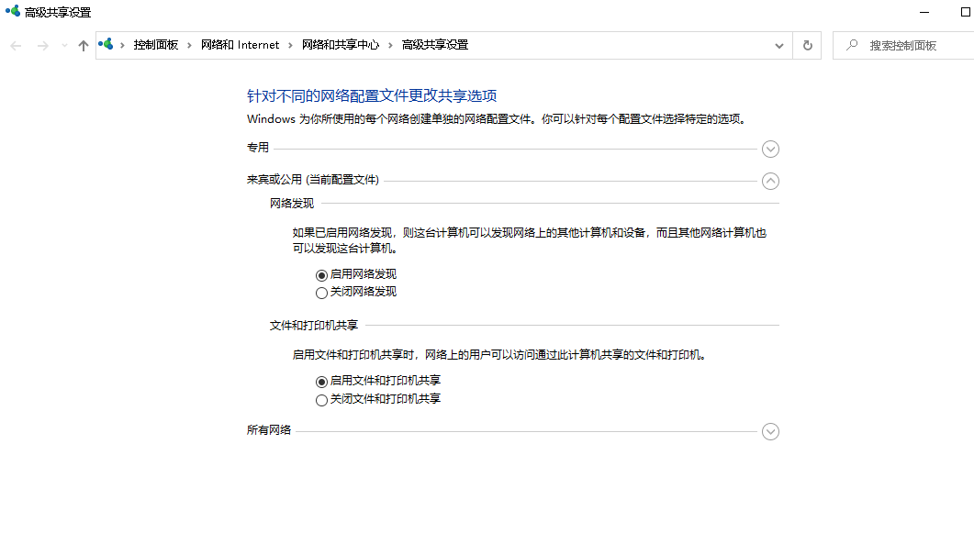974x533 pixels.
Task: Click the title 针对不同的网络配置文件更改共享选项
Action: point(372,95)
